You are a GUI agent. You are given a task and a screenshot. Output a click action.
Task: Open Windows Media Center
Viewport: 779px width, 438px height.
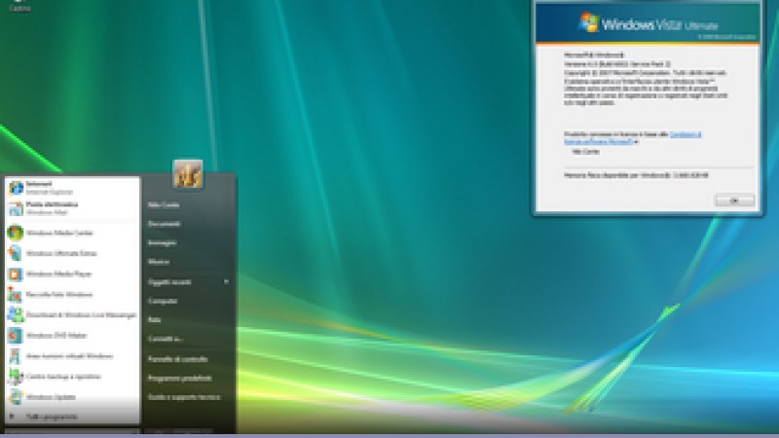pyautogui.click(x=72, y=233)
